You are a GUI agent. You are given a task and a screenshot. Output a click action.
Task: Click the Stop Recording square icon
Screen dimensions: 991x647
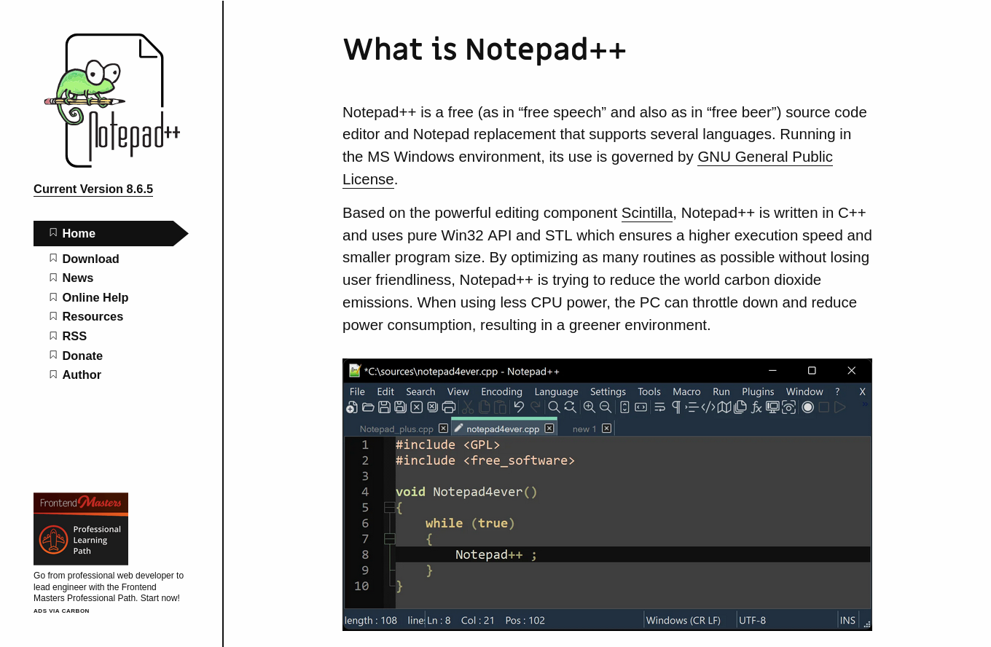823,407
